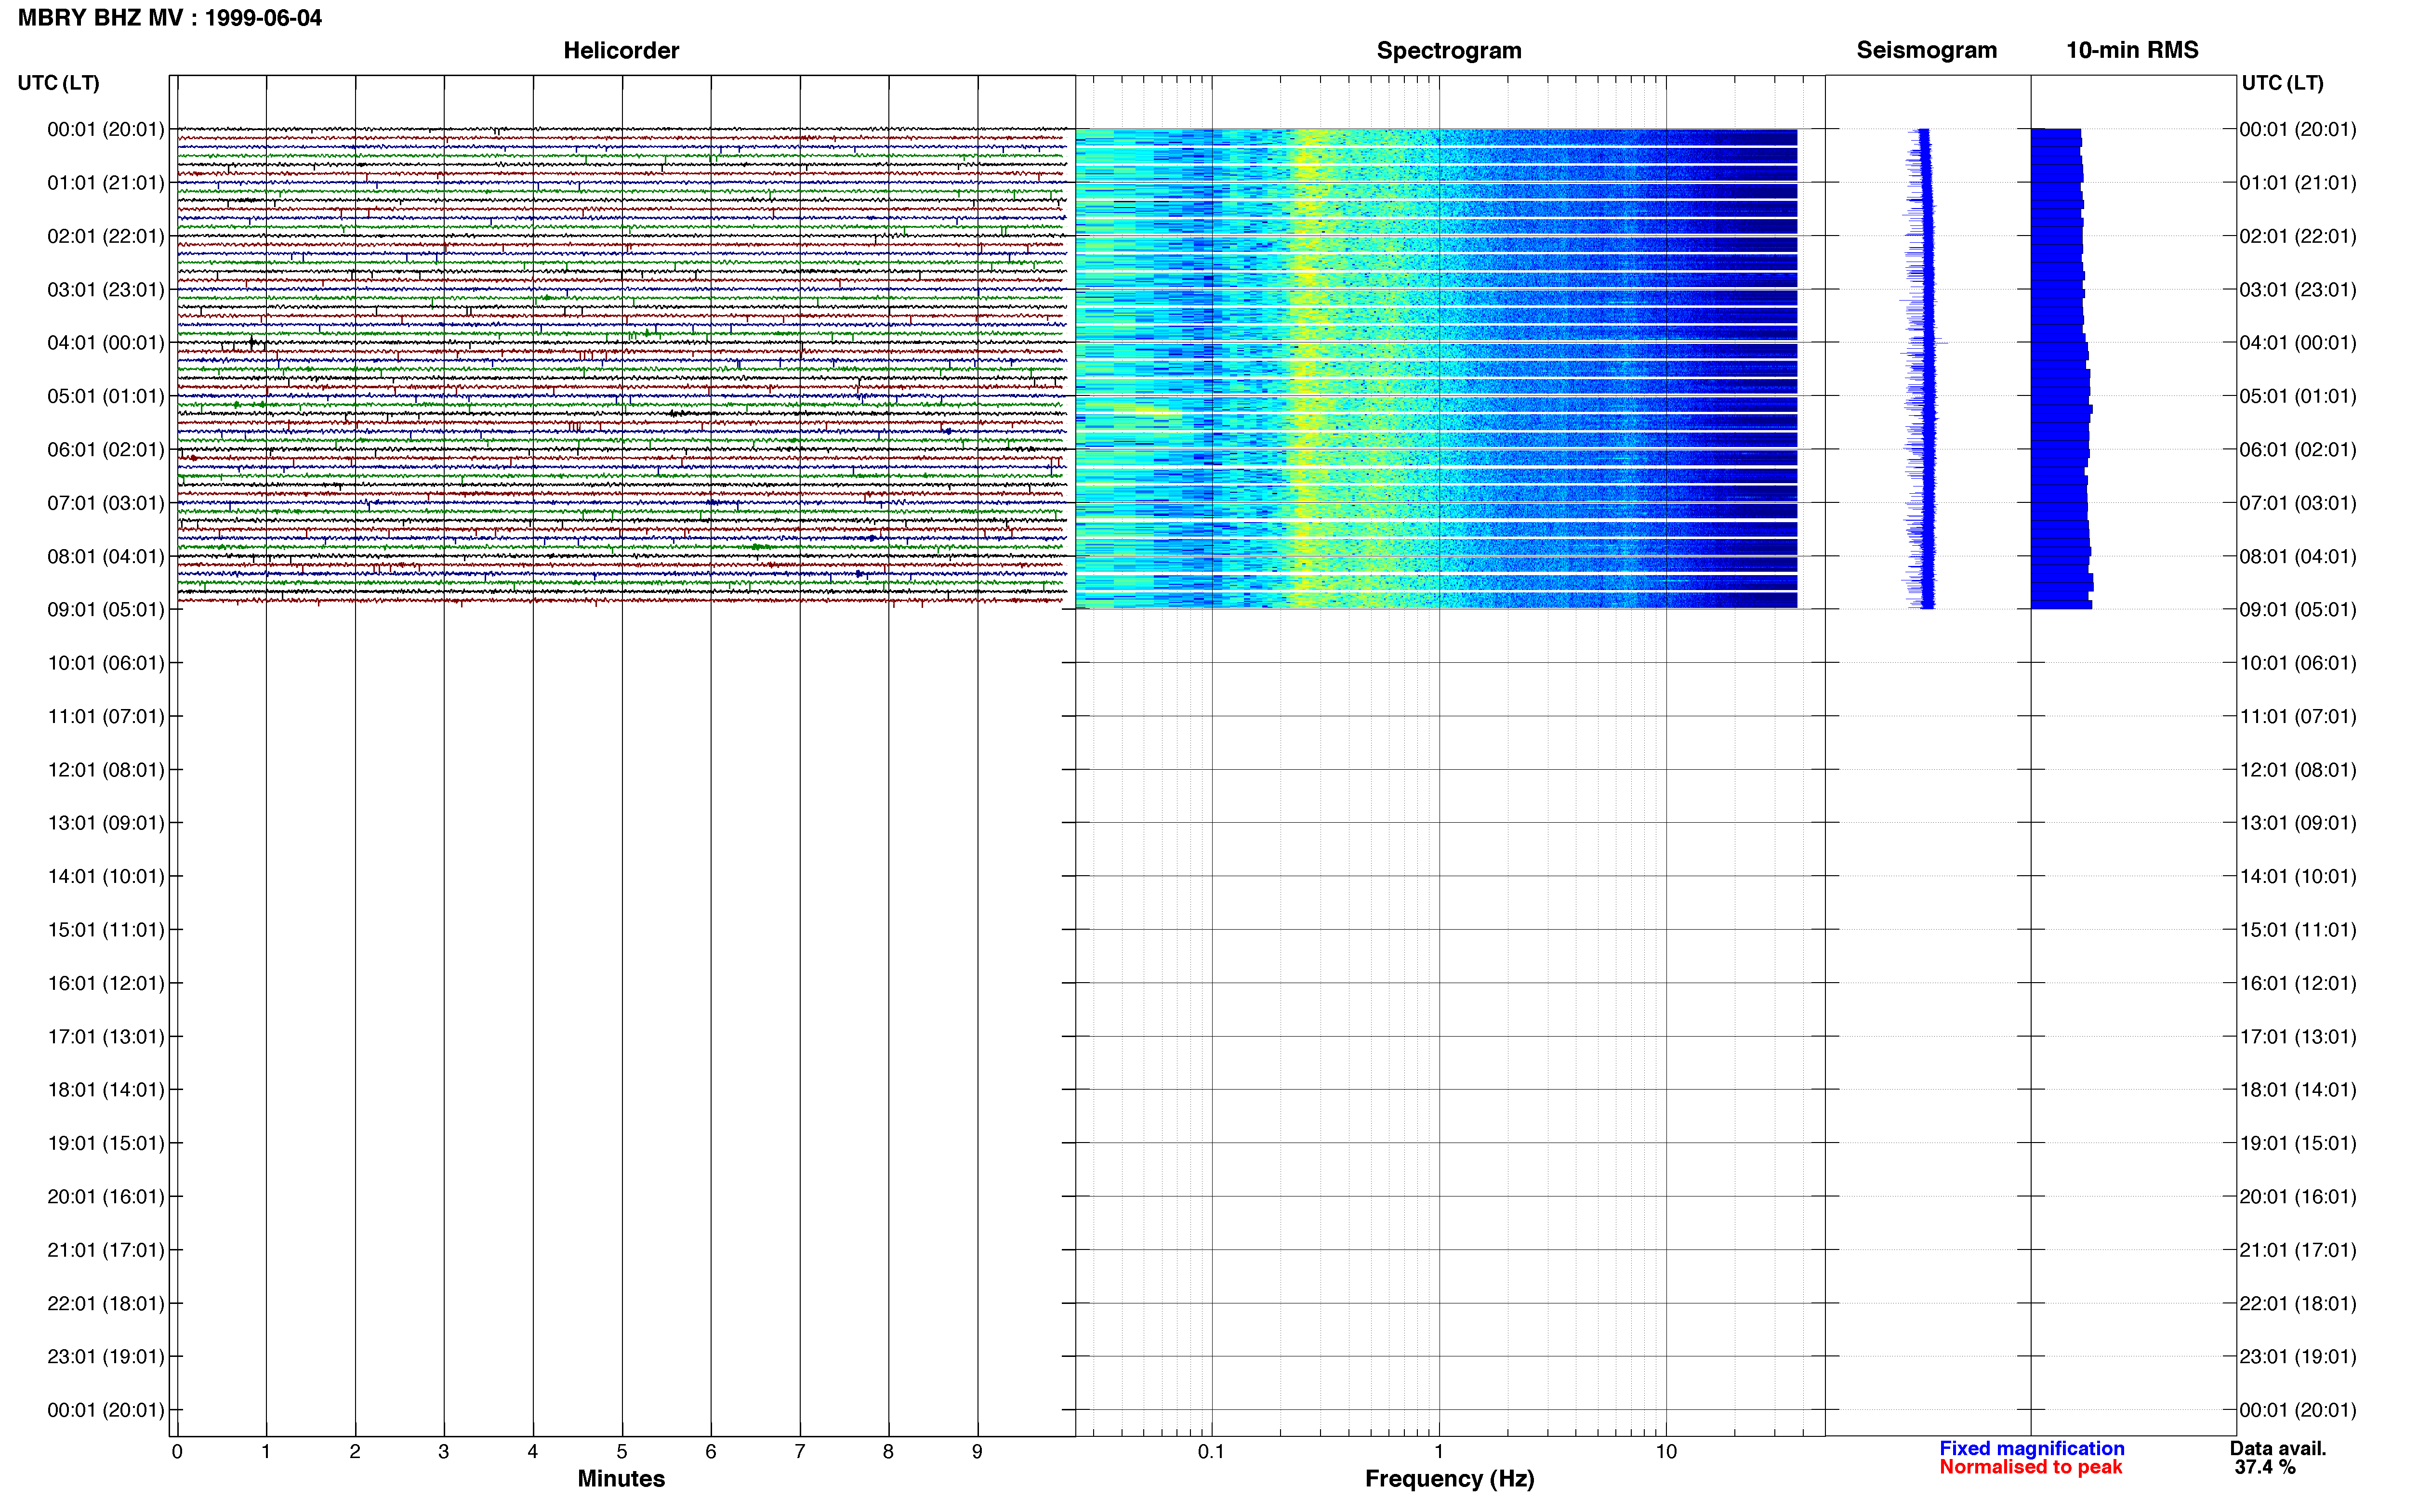Click the right UTC (LT) axis label

tap(2282, 83)
